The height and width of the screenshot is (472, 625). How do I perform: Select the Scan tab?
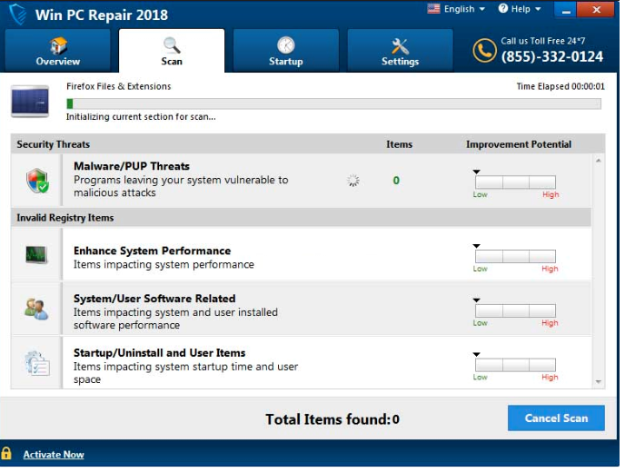point(172,51)
